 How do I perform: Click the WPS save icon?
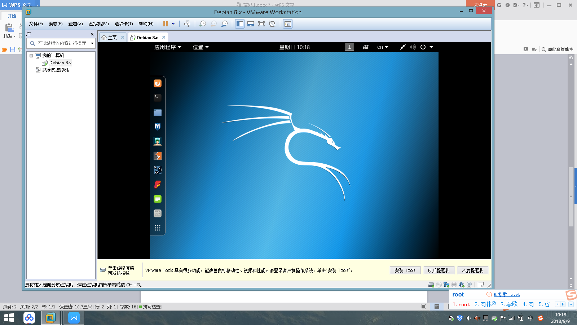click(x=13, y=49)
